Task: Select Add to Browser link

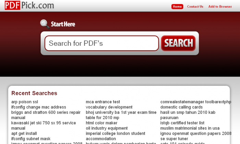Action: click(220, 6)
